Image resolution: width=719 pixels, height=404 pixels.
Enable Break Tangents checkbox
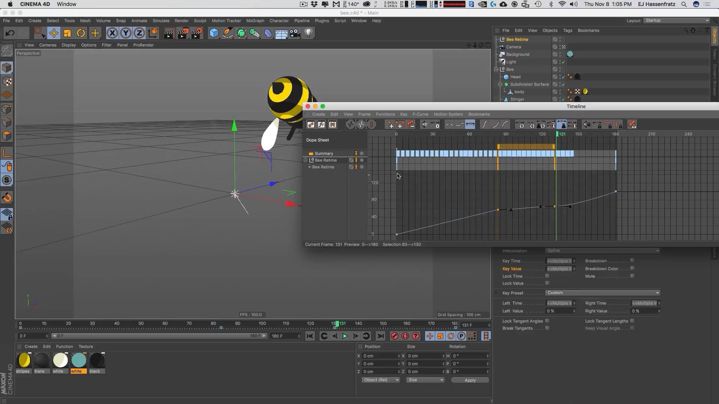pyautogui.click(x=547, y=328)
